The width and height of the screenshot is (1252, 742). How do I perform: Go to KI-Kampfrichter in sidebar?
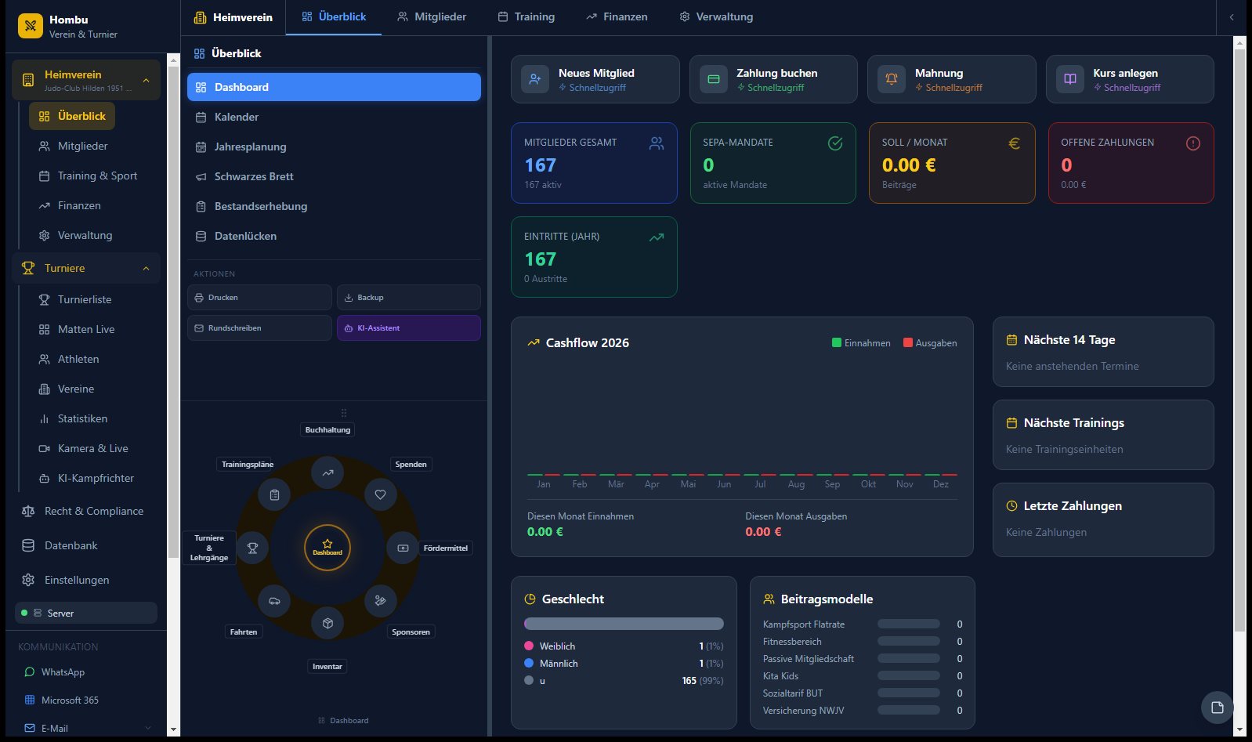(x=96, y=478)
